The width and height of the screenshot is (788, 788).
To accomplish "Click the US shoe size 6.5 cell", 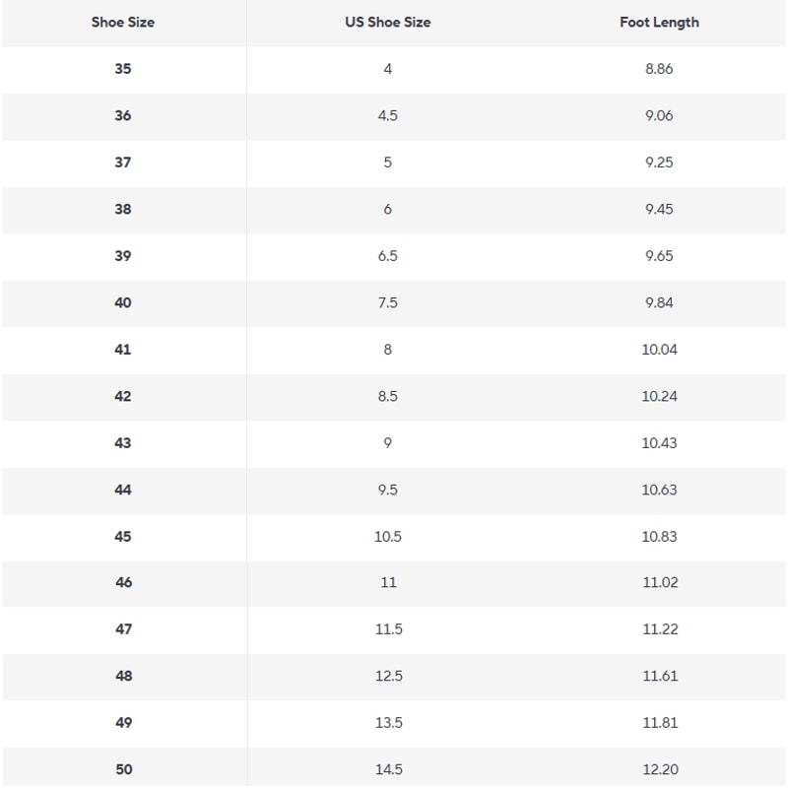I will [x=387, y=256].
